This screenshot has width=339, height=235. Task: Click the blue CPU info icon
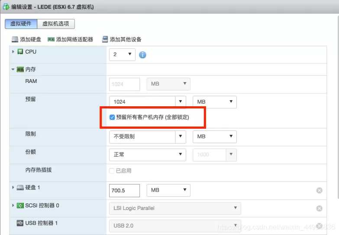[142, 55]
